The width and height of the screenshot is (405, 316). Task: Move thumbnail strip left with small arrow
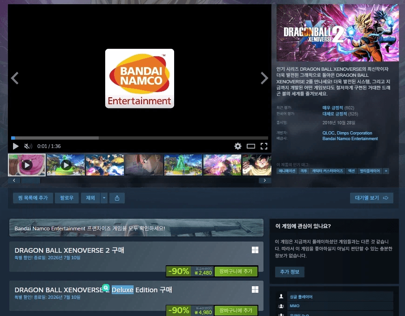[x=14, y=181]
